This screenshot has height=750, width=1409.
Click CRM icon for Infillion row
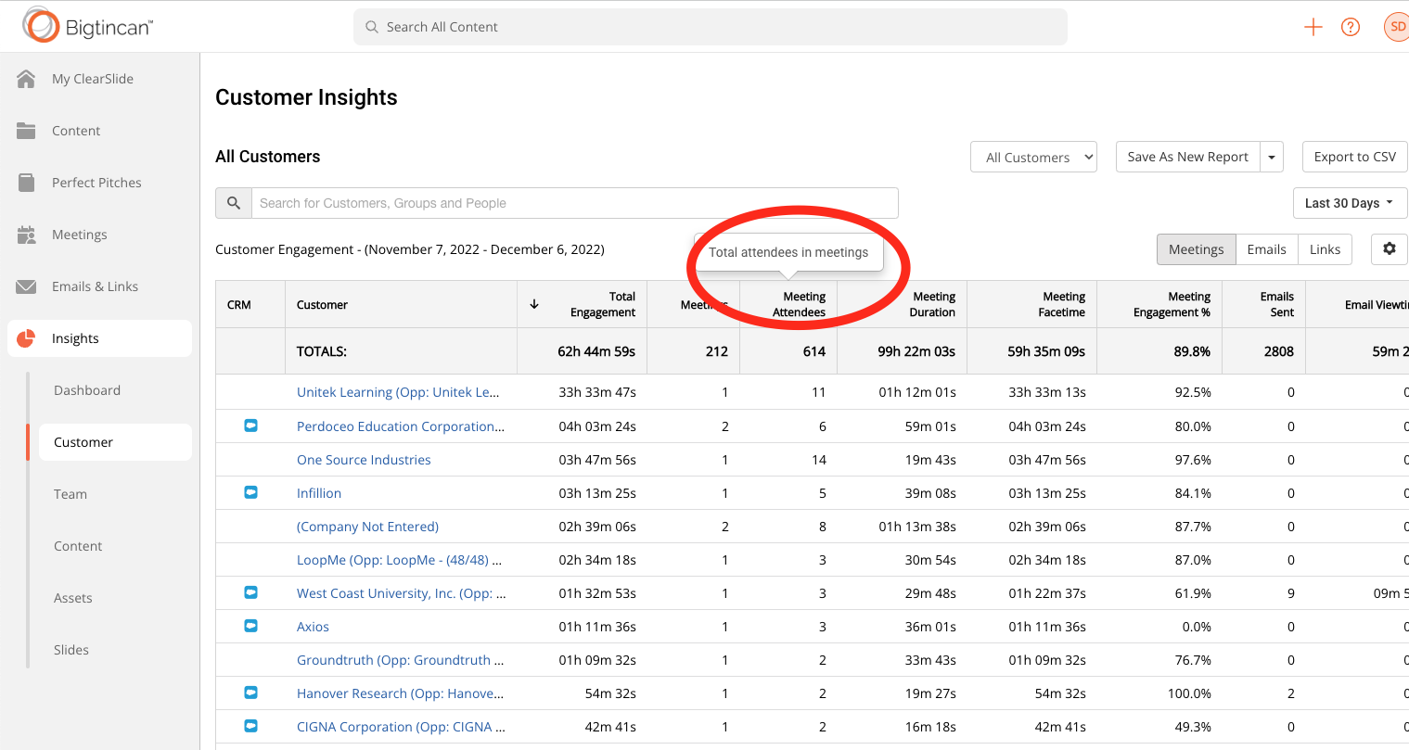250,492
